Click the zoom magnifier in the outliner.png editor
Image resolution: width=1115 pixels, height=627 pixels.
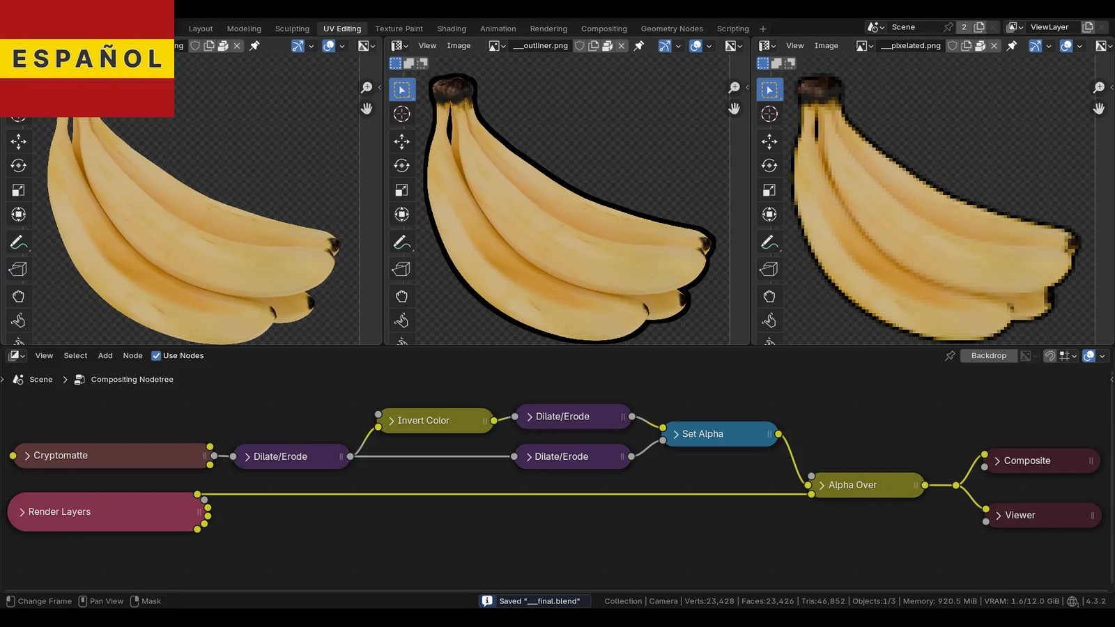coord(734,88)
